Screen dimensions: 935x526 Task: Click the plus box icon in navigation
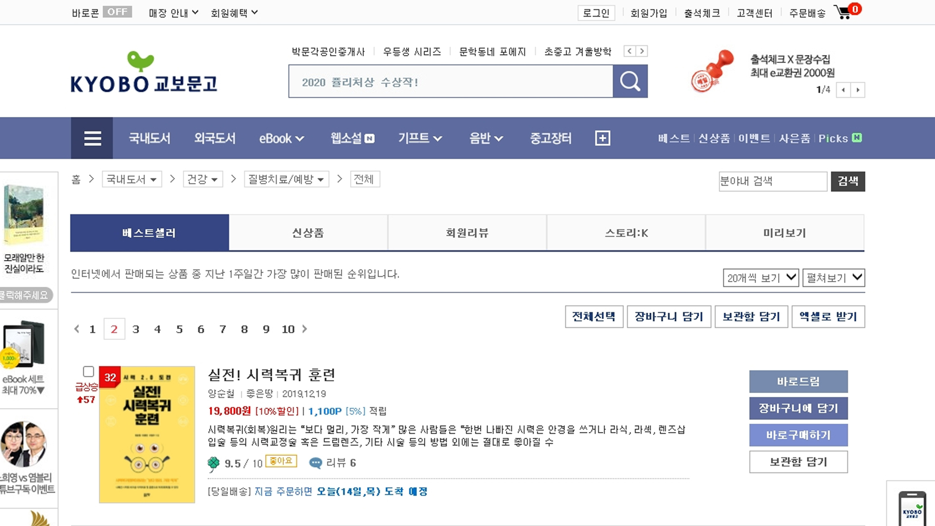602,138
